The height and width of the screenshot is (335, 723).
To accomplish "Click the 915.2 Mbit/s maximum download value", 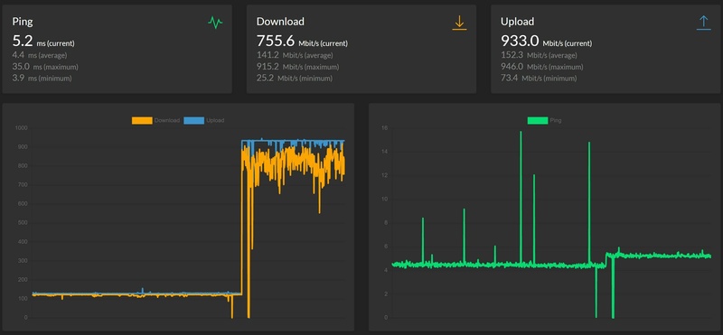I will (x=298, y=67).
